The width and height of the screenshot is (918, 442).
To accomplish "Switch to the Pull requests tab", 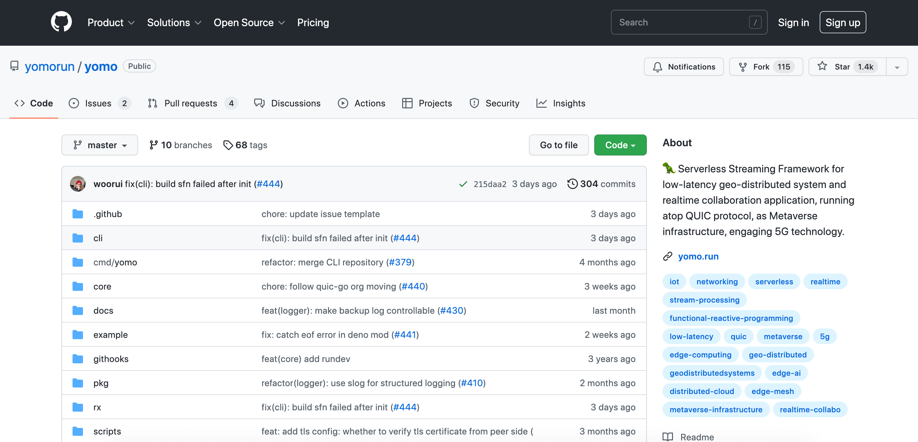I will (x=192, y=103).
